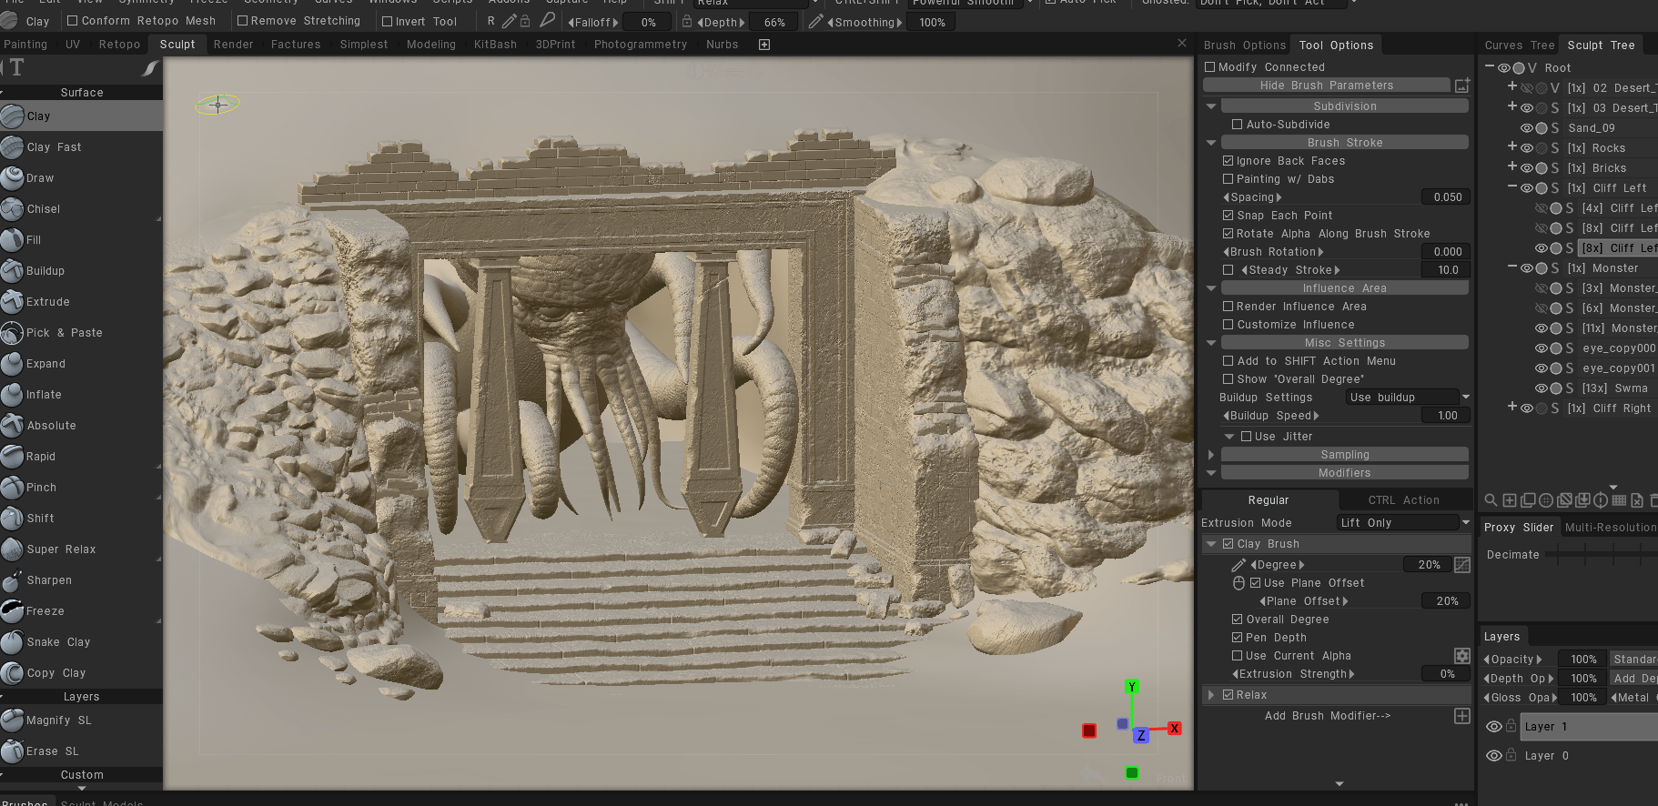This screenshot has height=806, width=1658.
Task: Switch to Curves Tree tab
Action: 1520,45
